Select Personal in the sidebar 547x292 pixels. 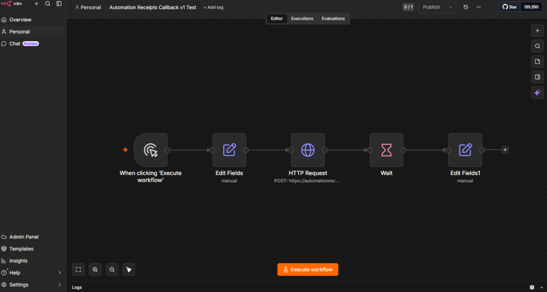(x=32, y=32)
